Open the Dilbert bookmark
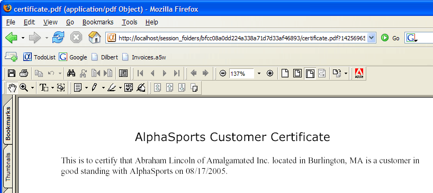Screen dimensions: 433x193 tap(105, 57)
